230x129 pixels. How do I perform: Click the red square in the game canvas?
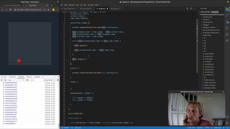tap(19, 61)
